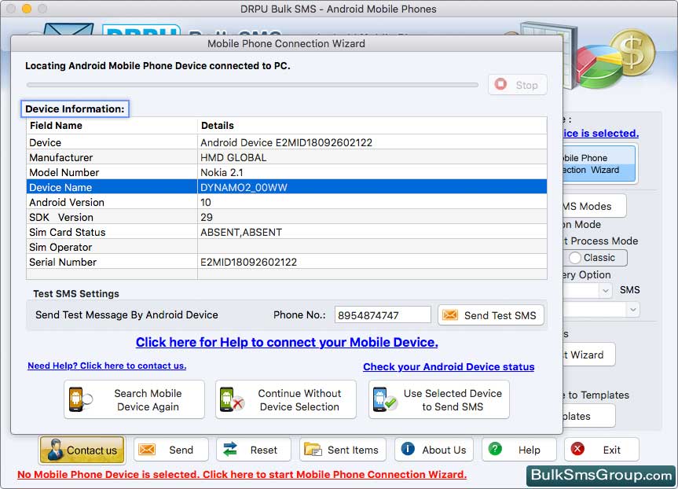This screenshot has width=678, height=489.
Task: Show the About Us information
Action: pyautogui.click(x=434, y=450)
